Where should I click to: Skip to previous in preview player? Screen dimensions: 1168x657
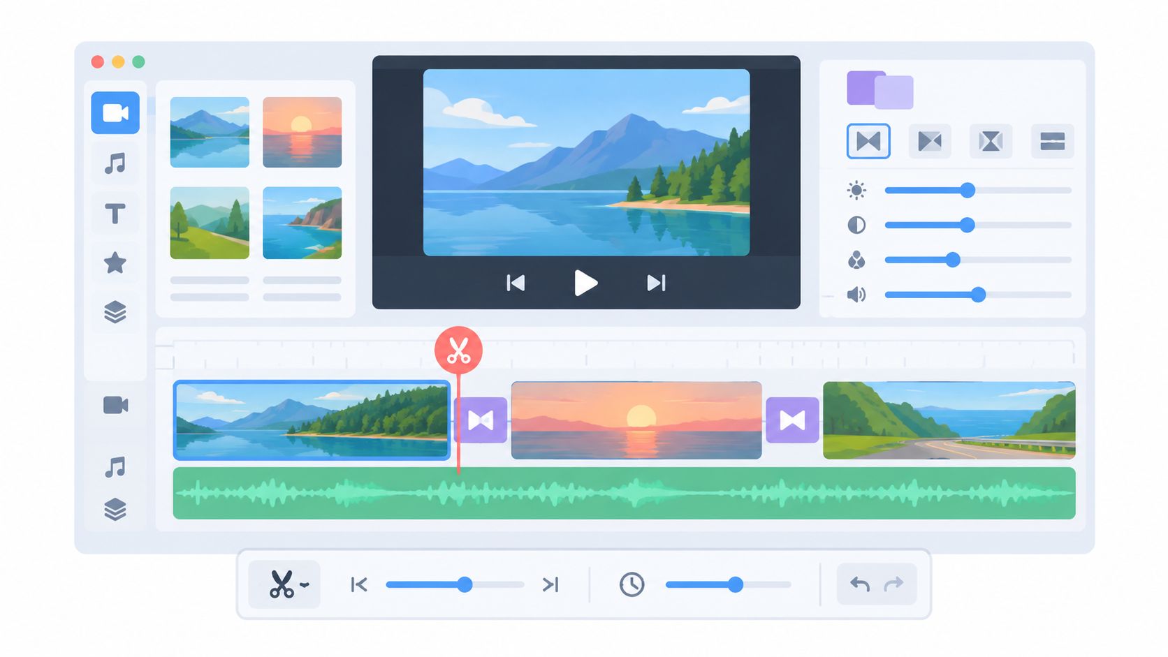tap(516, 283)
